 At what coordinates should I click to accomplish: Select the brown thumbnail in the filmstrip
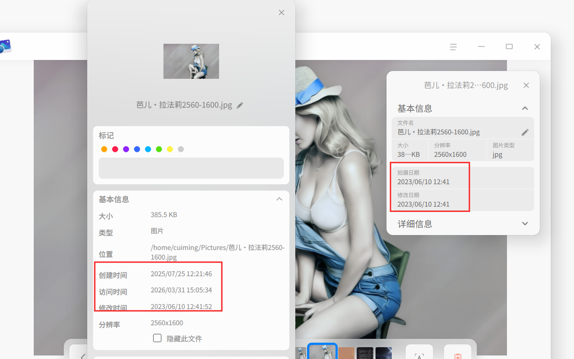click(346, 353)
